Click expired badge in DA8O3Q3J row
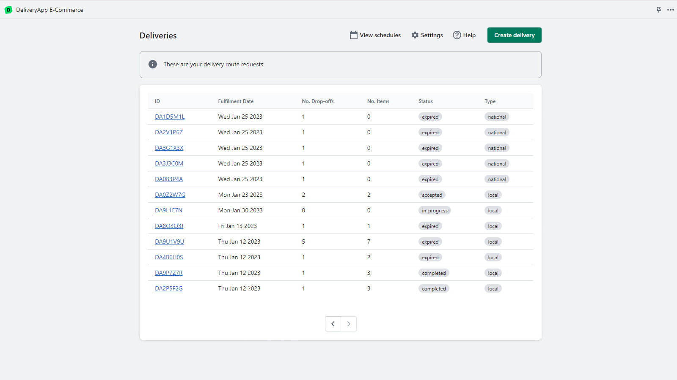The height and width of the screenshot is (380, 677). pos(430,226)
